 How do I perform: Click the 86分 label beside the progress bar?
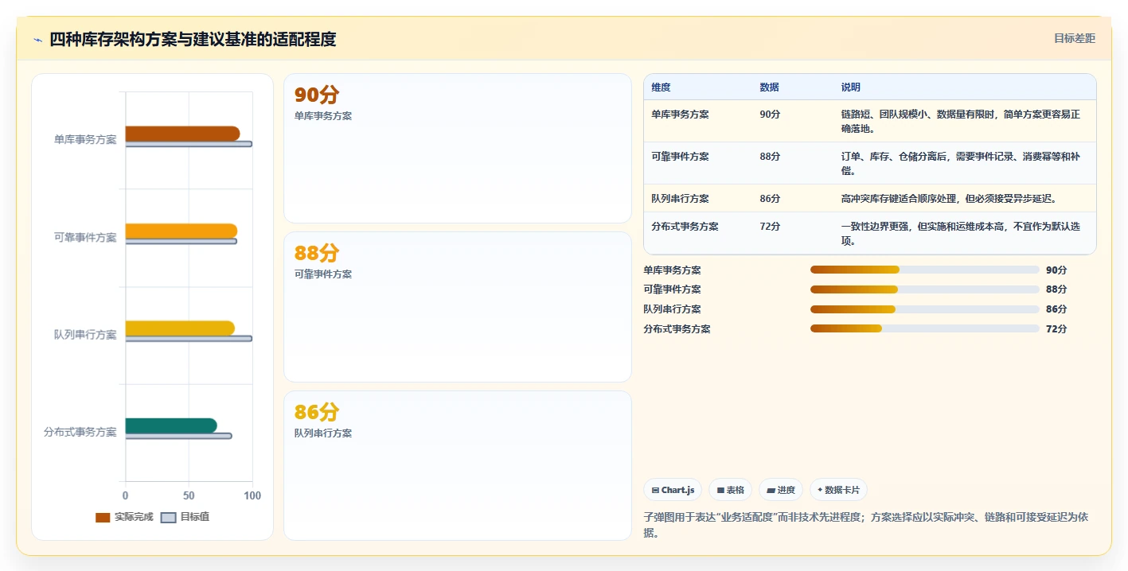click(x=1056, y=309)
